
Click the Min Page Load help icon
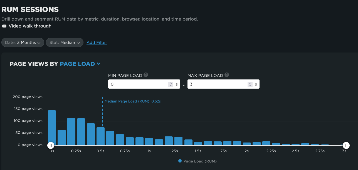coord(146,75)
